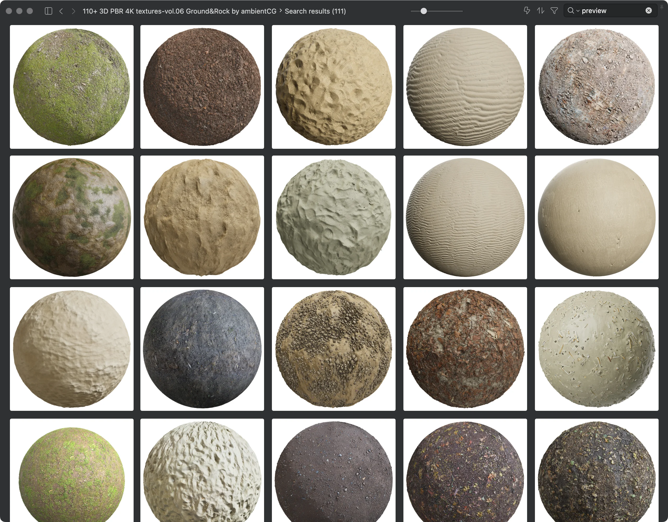Select the smooth cream sphere thumbnail
668x522 pixels.
597,218
